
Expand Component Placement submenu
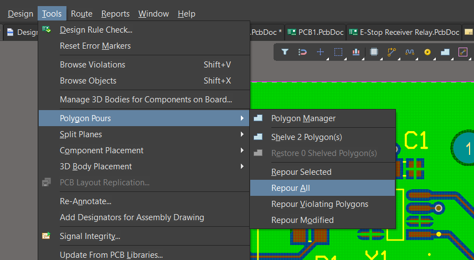click(x=144, y=150)
